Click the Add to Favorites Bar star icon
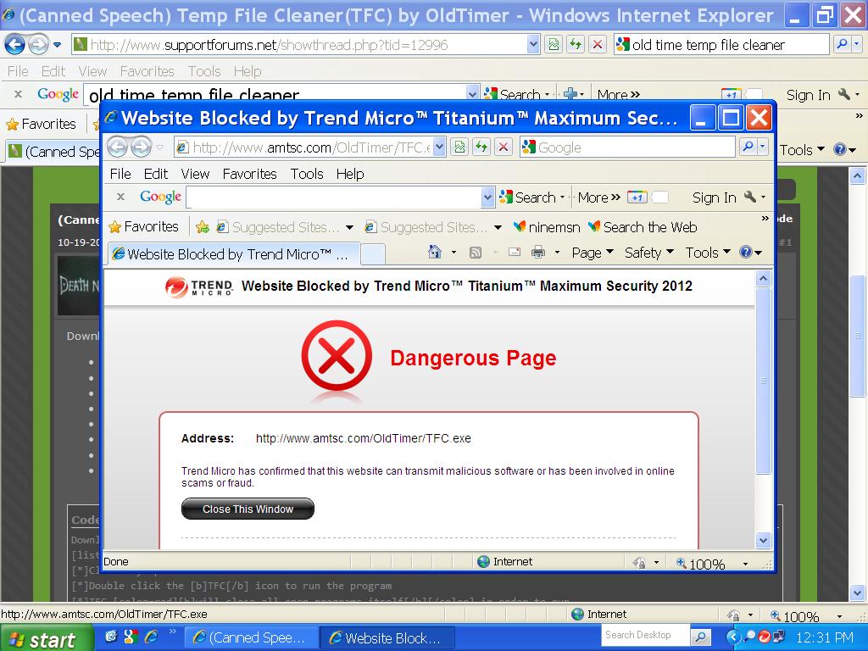The width and height of the screenshot is (868, 651). point(203,227)
